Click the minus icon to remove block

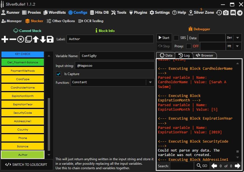(x=13, y=39)
